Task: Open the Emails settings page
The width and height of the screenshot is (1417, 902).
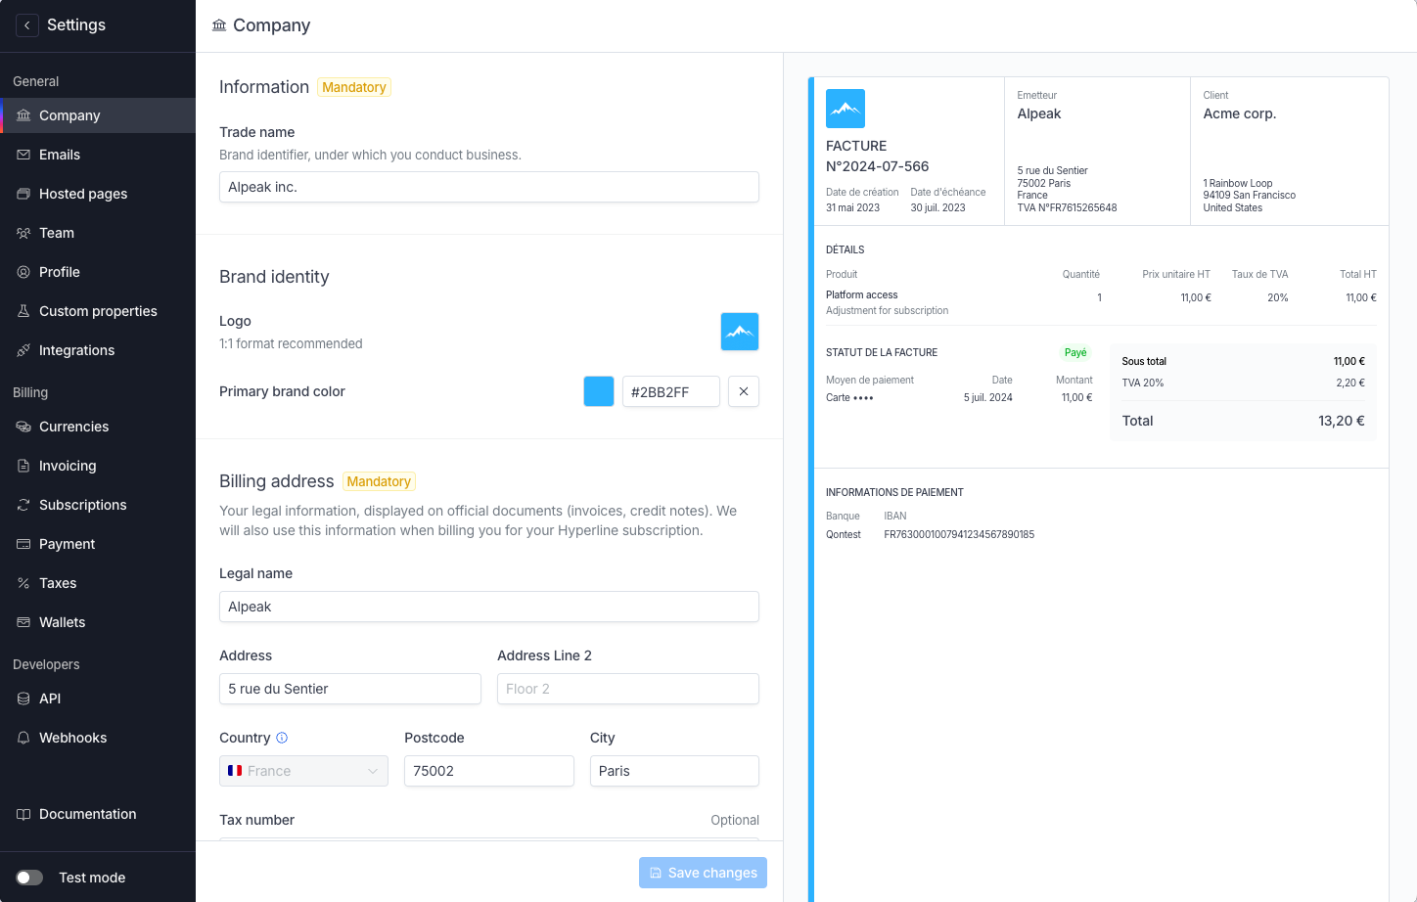Action: pyautogui.click(x=98, y=155)
